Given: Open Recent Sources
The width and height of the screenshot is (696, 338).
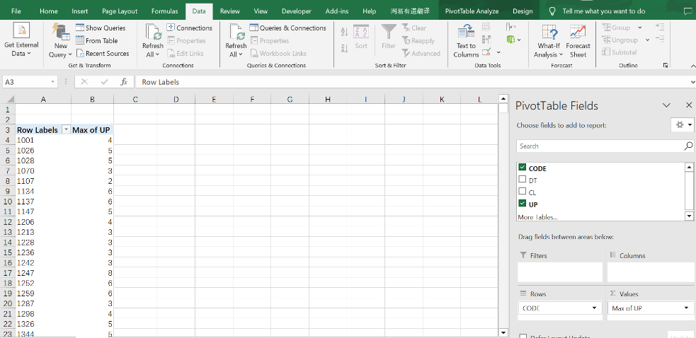Looking at the screenshot, I should tap(102, 53).
